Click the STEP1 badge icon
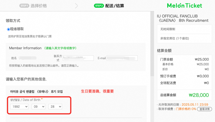This screenshot has height=122, width=215. click(x=24, y=6)
